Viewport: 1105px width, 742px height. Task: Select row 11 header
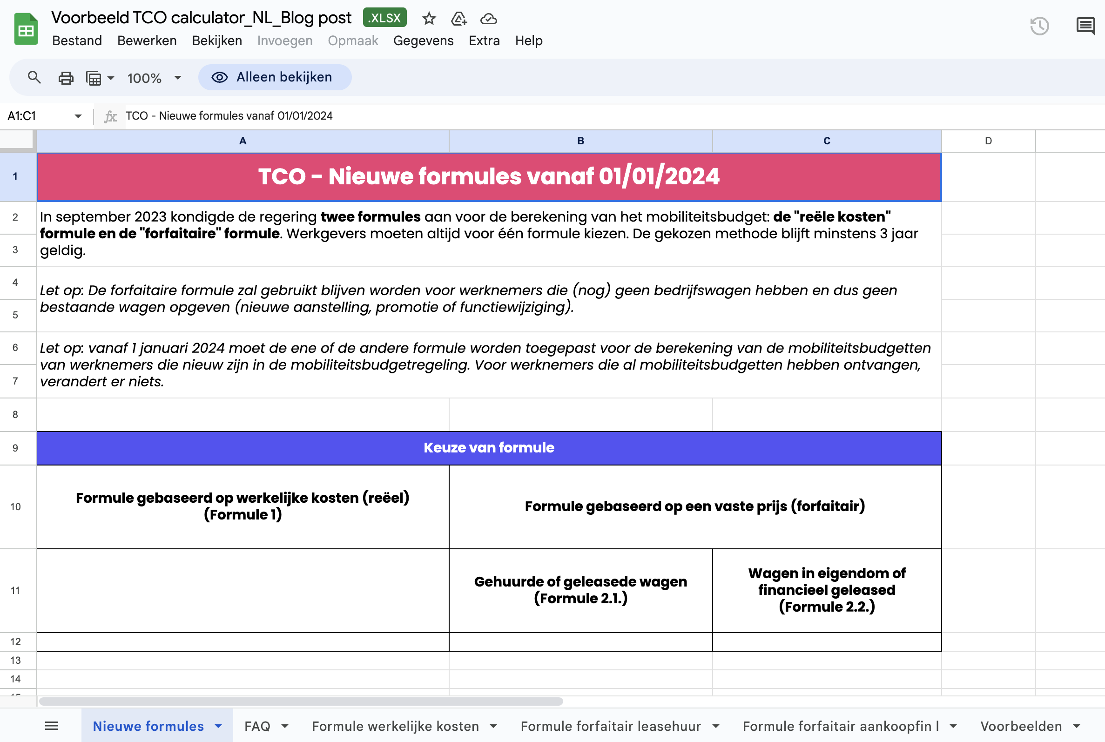pos(18,591)
